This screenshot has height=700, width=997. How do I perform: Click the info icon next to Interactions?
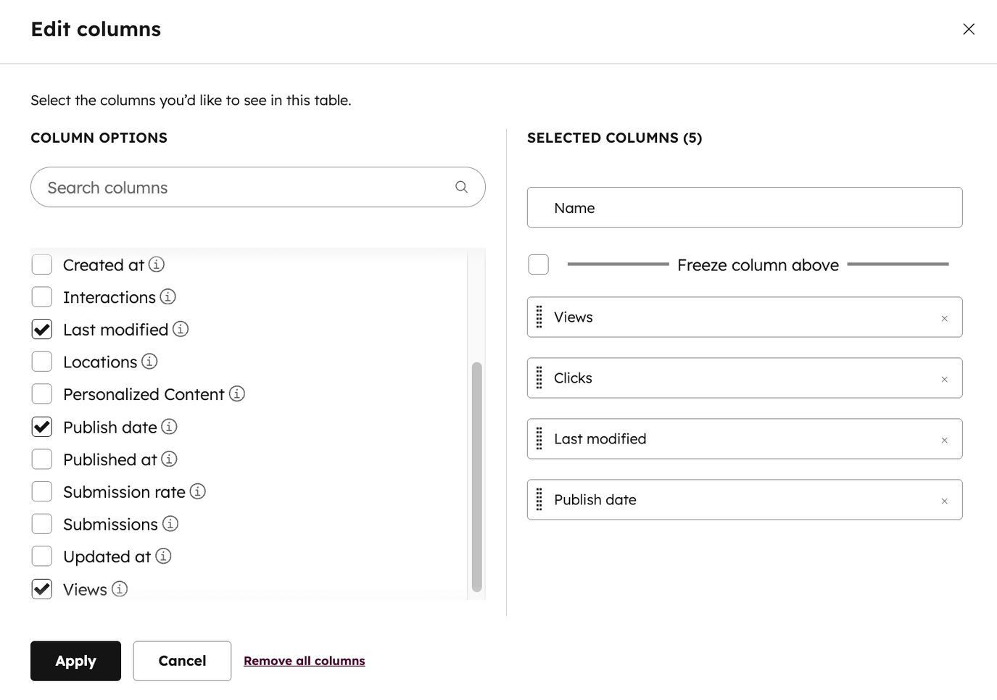coord(167,296)
